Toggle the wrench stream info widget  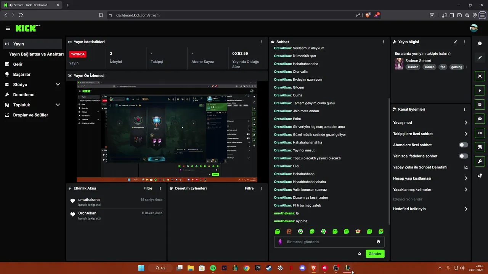coord(480,161)
